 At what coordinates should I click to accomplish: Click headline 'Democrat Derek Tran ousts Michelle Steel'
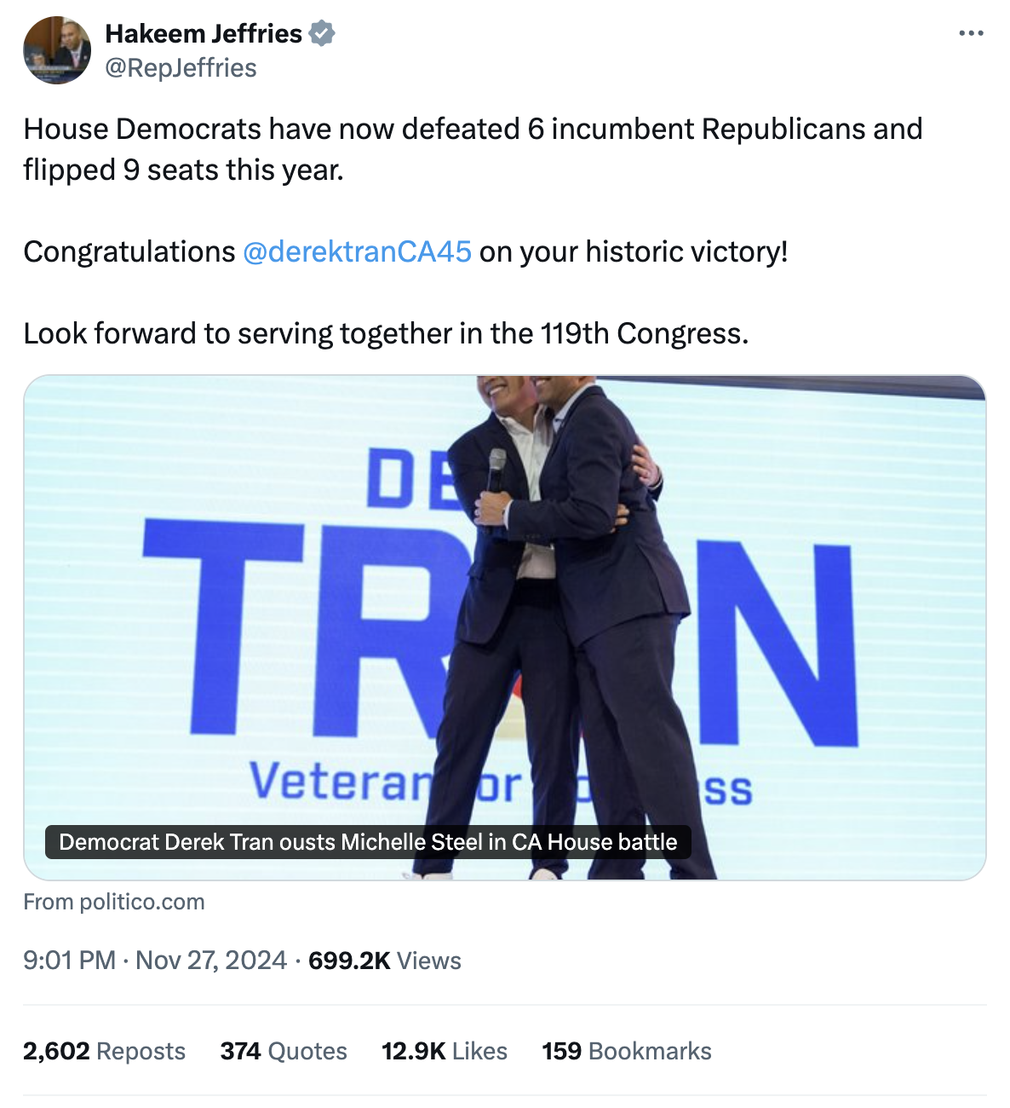tap(368, 842)
